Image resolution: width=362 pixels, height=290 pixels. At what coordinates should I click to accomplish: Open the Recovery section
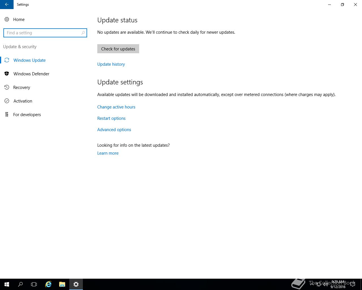pyautogui.click(x=21, y=87)
